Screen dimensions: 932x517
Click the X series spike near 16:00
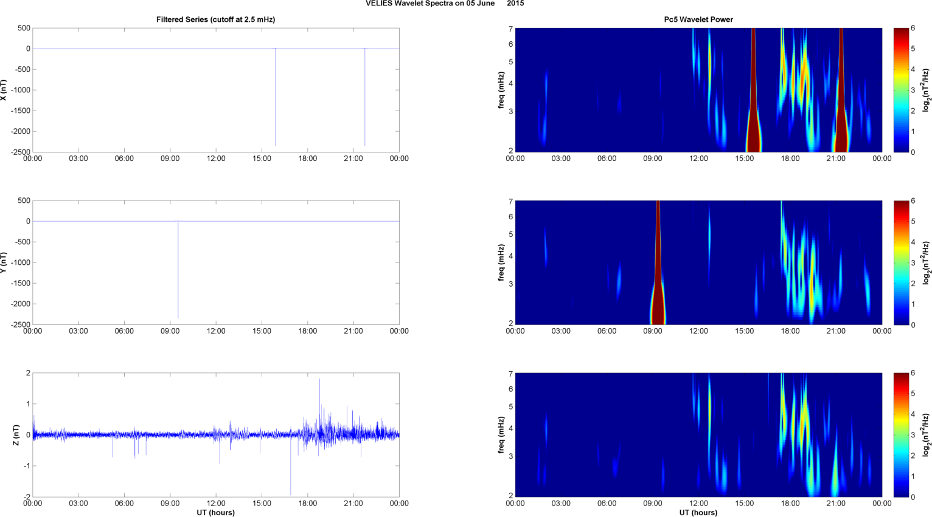(x=276, y=97)
